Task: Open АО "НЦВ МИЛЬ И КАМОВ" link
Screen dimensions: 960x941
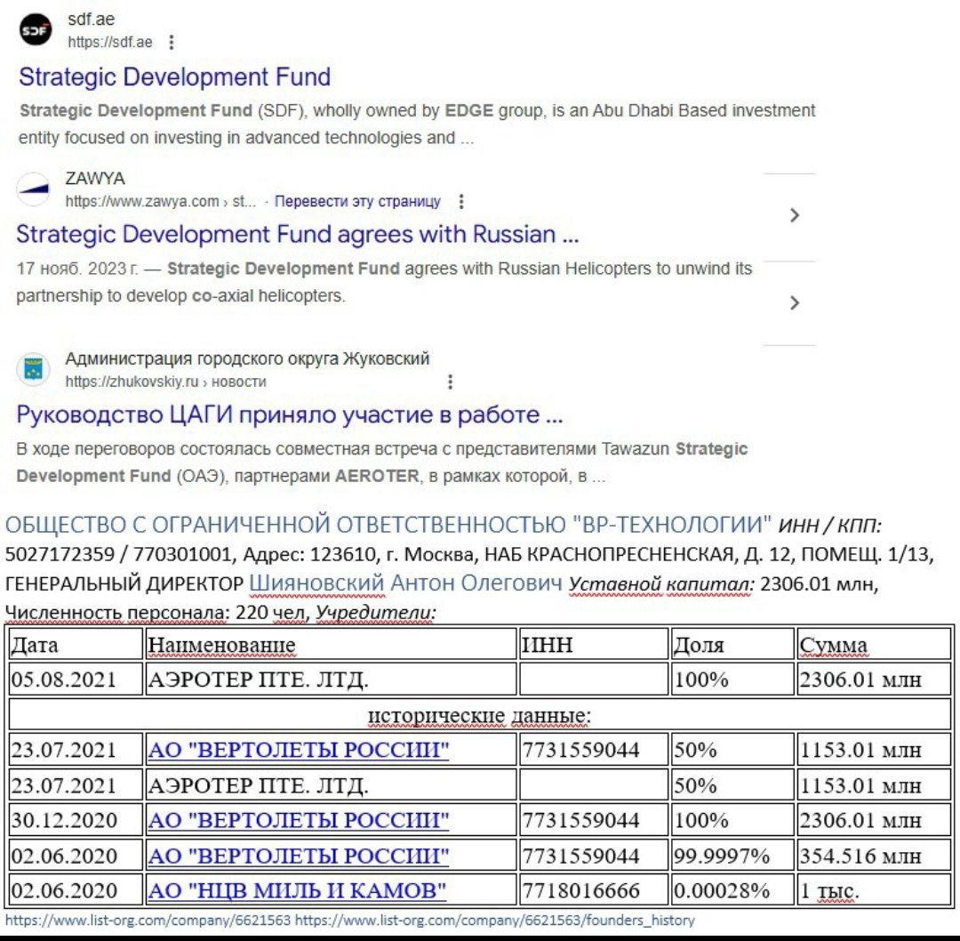Action: pyautogui.click(x=296, y=890)
